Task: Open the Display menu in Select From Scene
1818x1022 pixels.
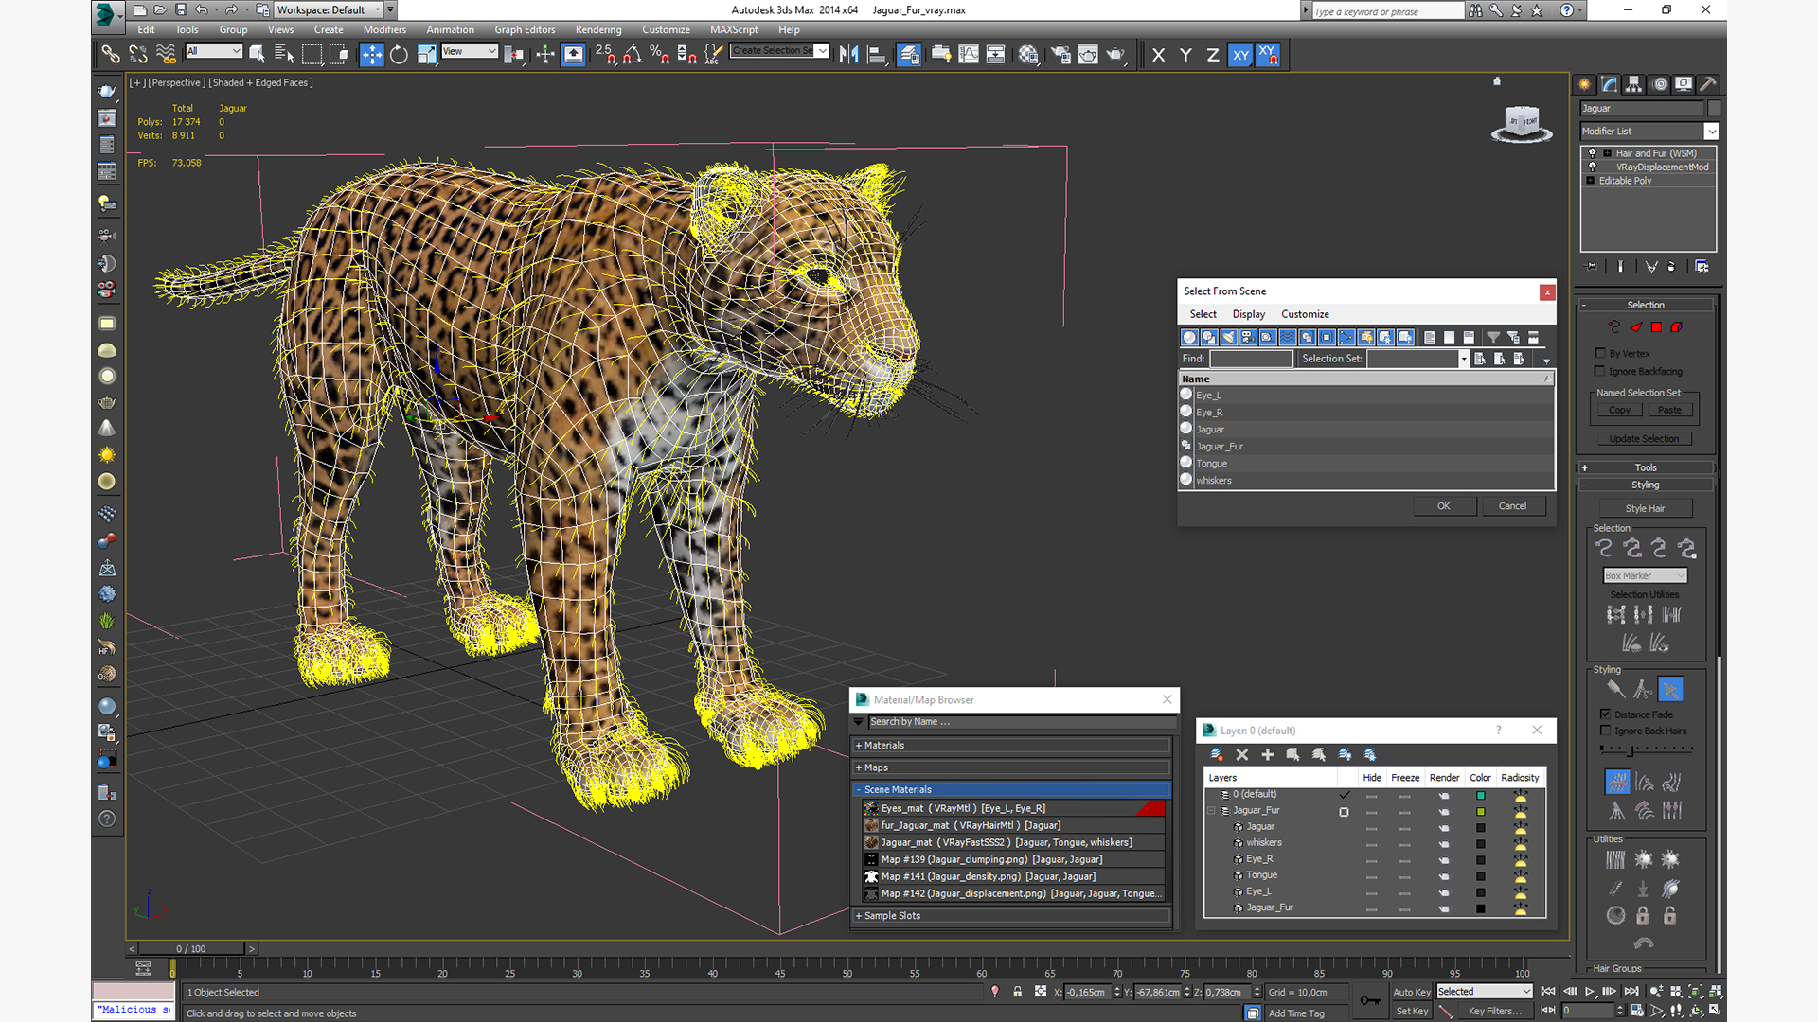Action: (1248, 314)
